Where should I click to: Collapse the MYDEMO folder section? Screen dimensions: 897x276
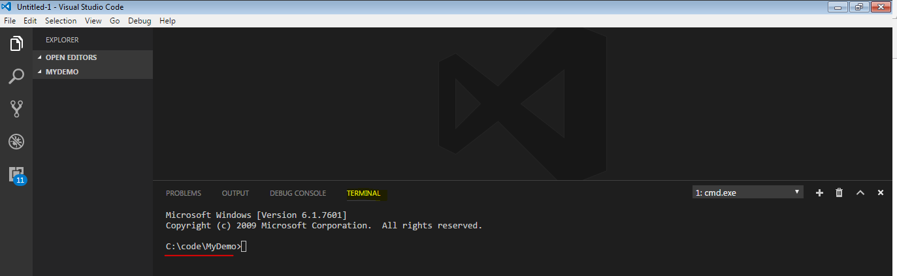93,72
